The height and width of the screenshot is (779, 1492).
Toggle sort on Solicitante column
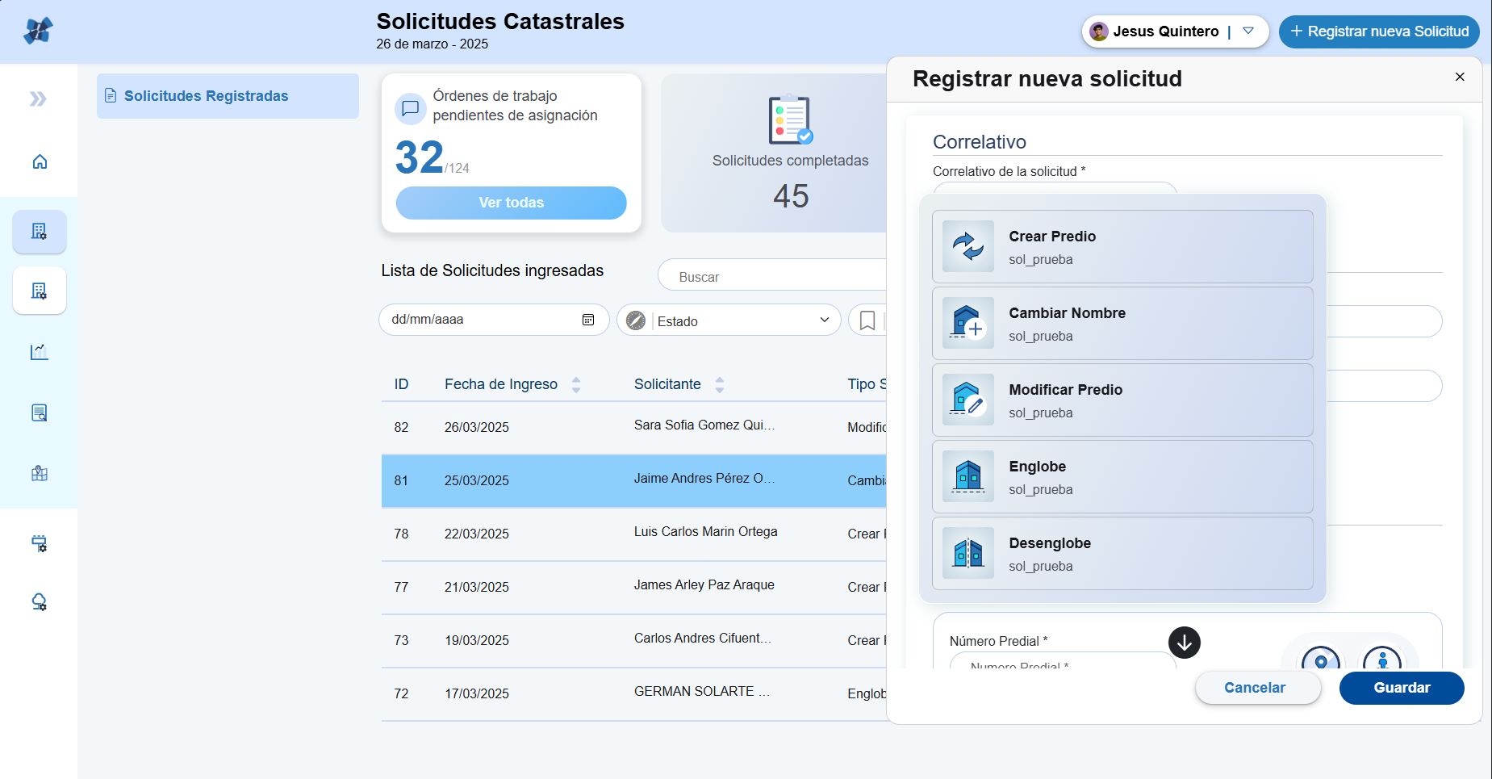[720, 385]
